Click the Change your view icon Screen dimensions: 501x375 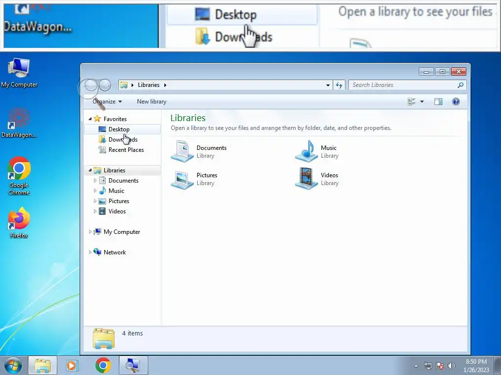411,102
